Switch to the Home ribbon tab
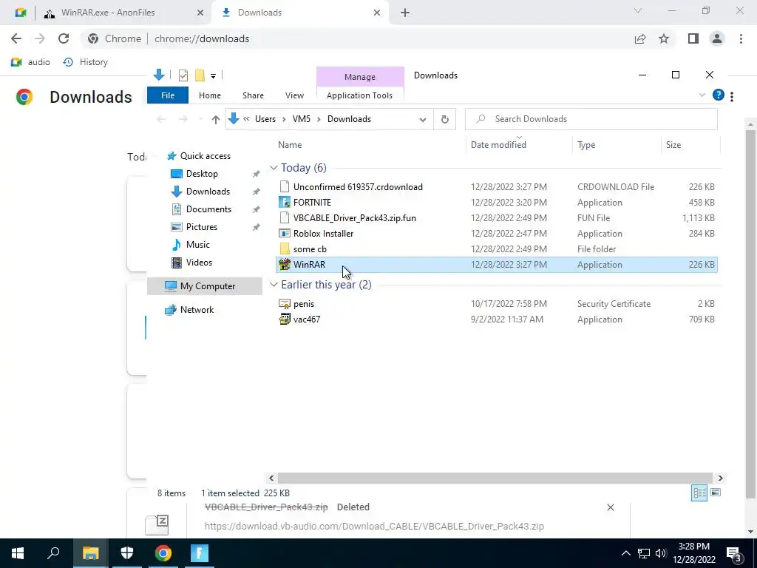 tap(209, 95)
